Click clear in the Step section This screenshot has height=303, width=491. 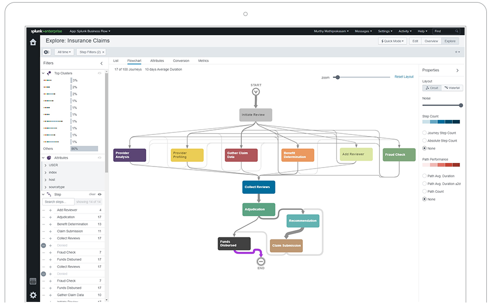92,194
